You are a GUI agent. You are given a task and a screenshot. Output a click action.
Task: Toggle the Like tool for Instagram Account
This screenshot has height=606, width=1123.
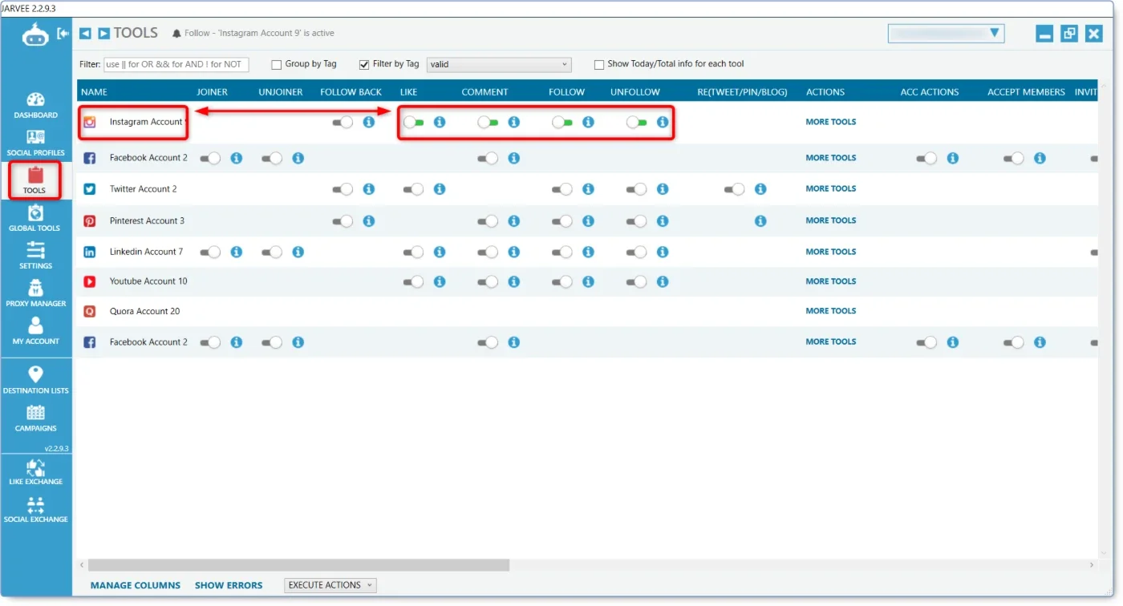(x=413, y=123)
